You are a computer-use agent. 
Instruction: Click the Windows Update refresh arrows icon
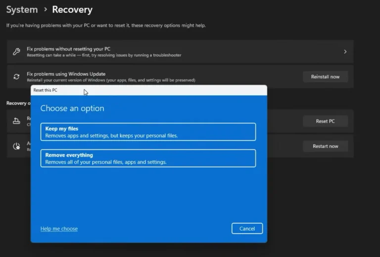(x=16, y=77)
